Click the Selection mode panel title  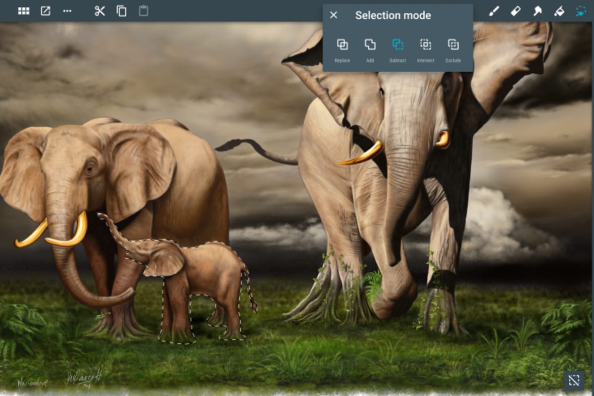pyautogui.click(x=393, y=15)
